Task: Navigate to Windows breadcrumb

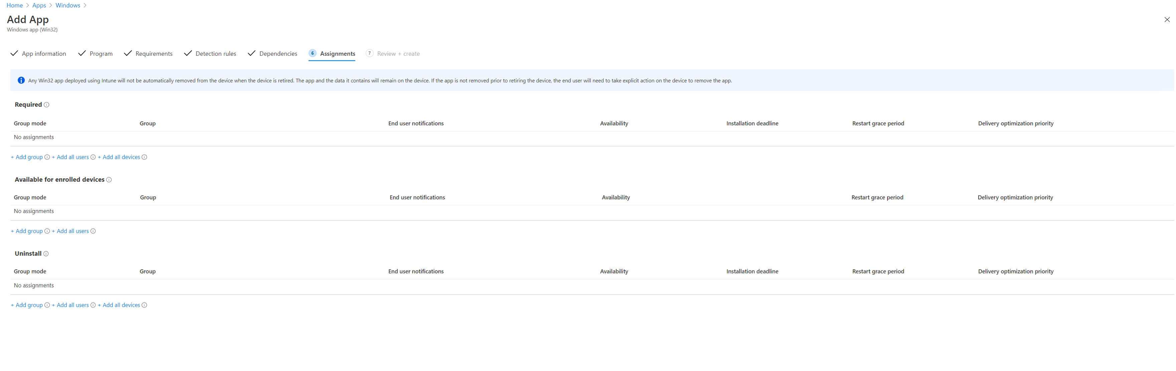Action: [x=68, y=5]
